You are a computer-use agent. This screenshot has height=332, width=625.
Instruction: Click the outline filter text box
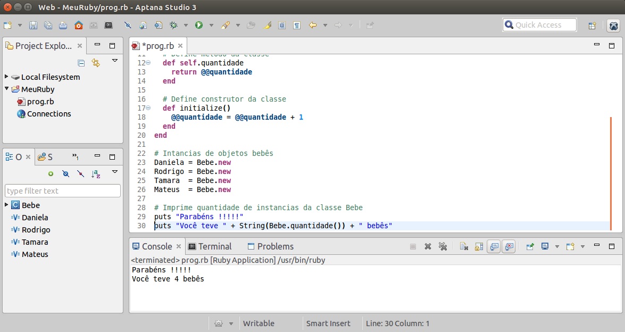click(63, 191)
